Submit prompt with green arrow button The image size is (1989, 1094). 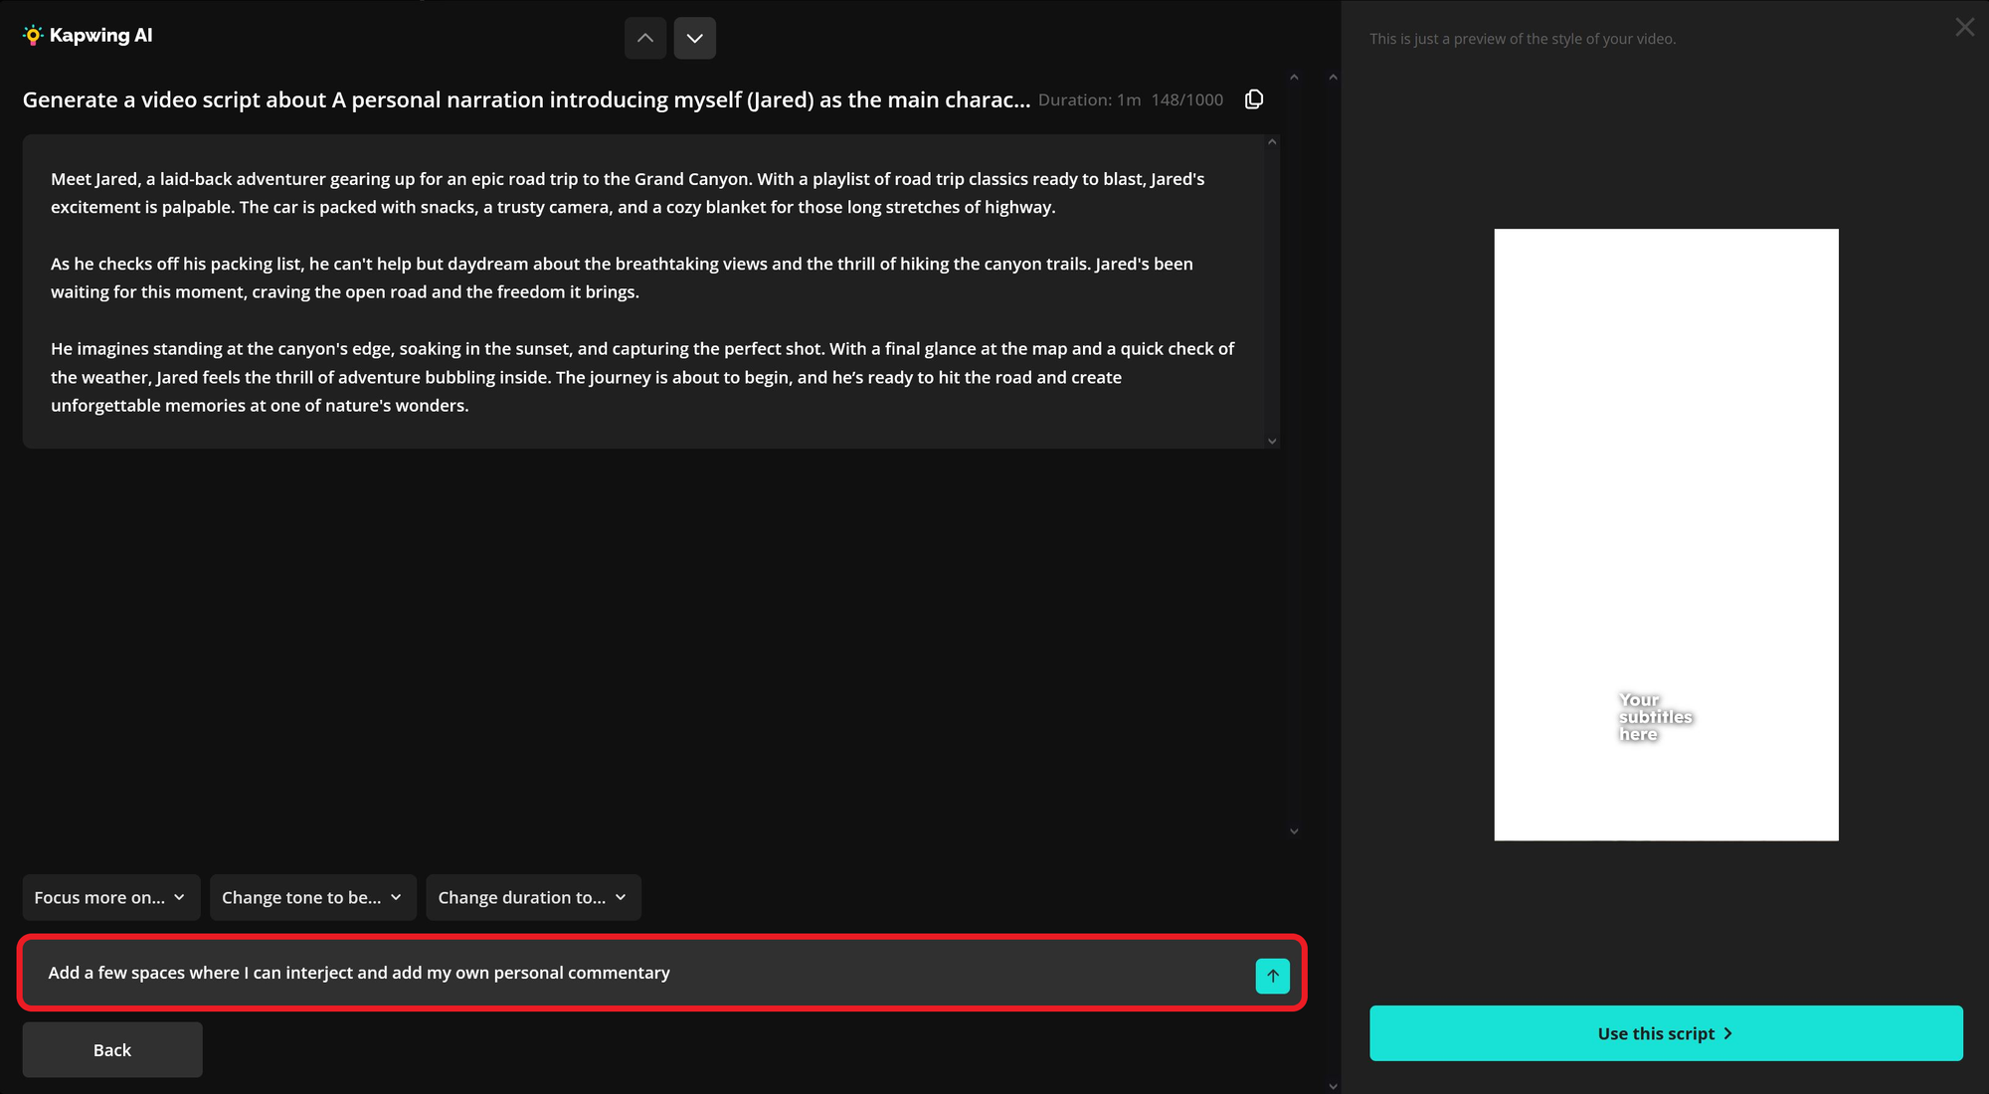click(x=1272, y=976)
